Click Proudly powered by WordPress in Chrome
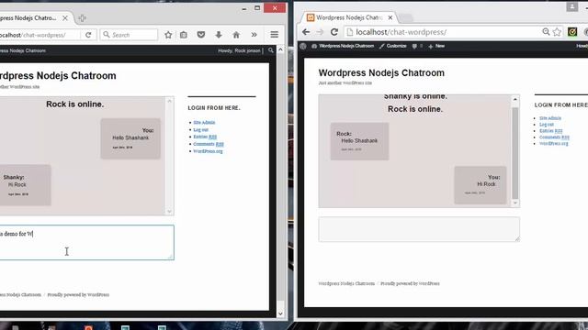 point(410,283)
